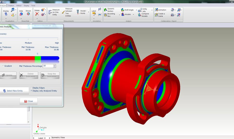Click the blue cube visualization icon

click(13, 10)
